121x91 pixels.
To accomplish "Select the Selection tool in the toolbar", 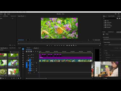I will 23,49.
